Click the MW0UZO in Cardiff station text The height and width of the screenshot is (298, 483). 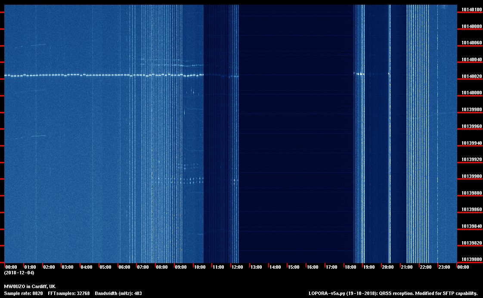[x=30, y=286]
